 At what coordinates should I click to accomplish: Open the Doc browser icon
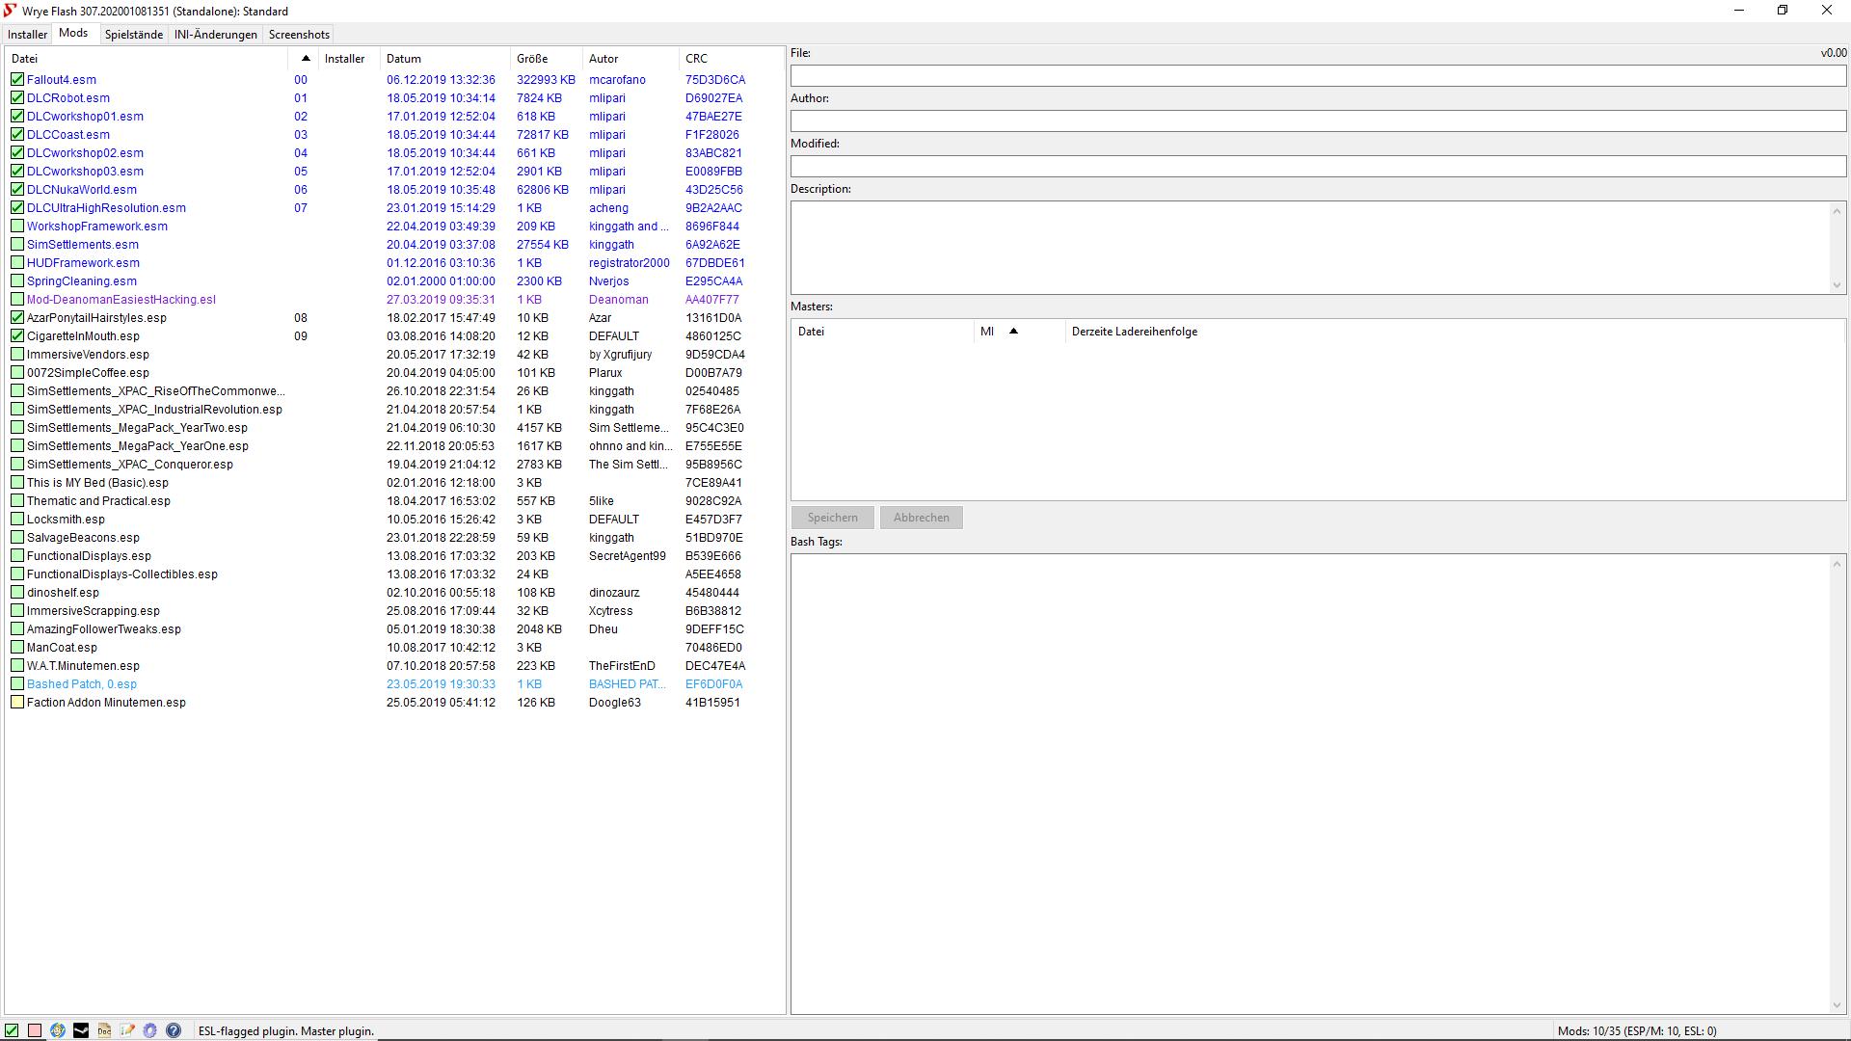104,1030
